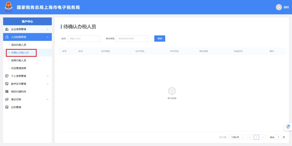
Task: Click the 返回 link in header
Action: [286, 7]
